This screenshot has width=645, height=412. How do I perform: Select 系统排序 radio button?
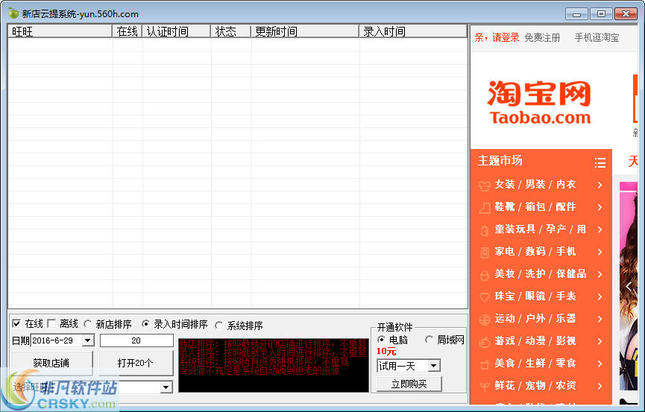(x=218, y=326)
